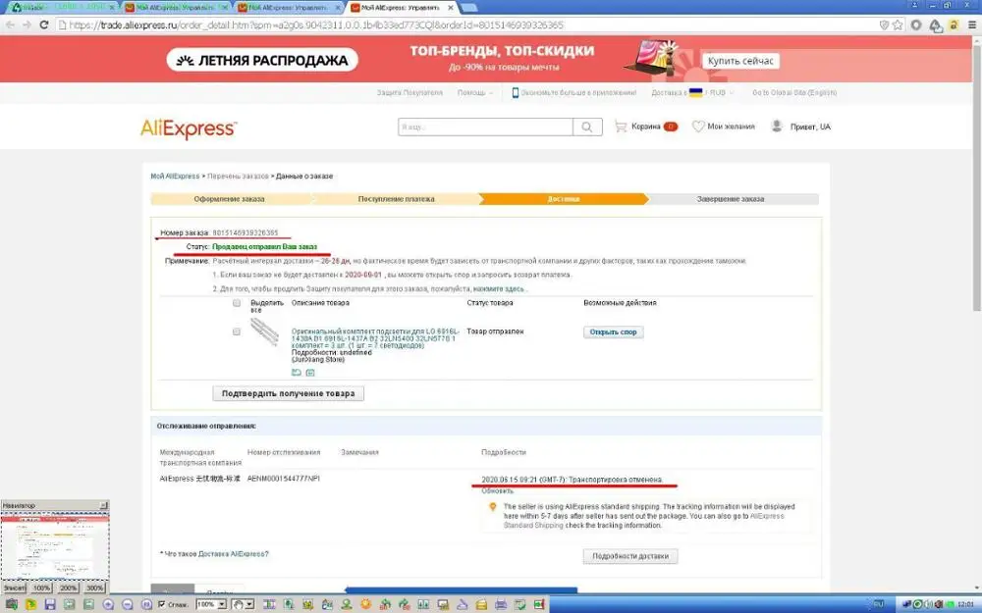This screenshot has width=982, height=613.
Task: Switch to the second Мой AliExpress tab
Action: coord(177,8)
